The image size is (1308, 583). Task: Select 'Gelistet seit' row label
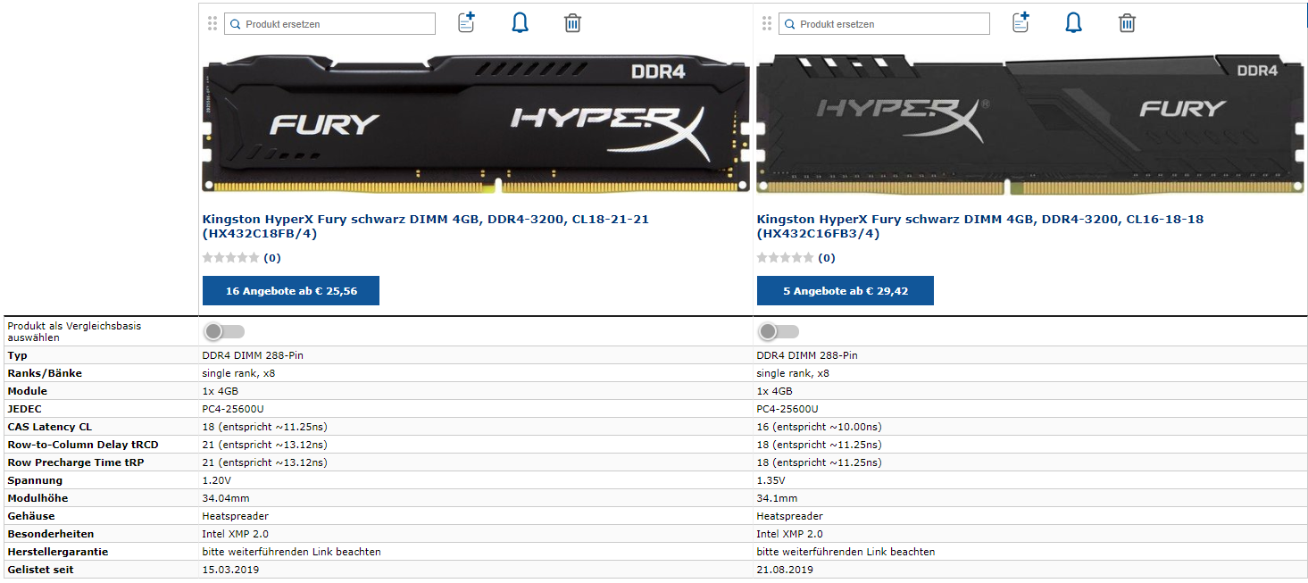click(41, 570)
